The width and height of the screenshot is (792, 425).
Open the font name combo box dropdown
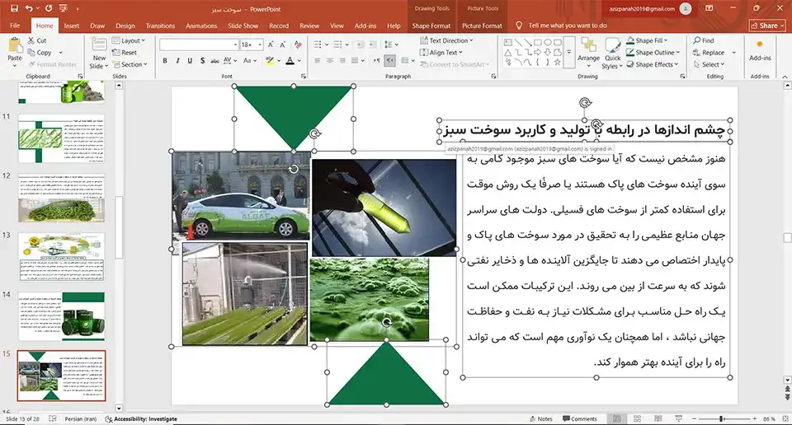coord(235,44)
